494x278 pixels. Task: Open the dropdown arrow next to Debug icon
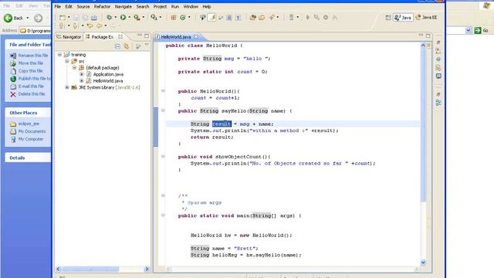[x=115, y=17]
